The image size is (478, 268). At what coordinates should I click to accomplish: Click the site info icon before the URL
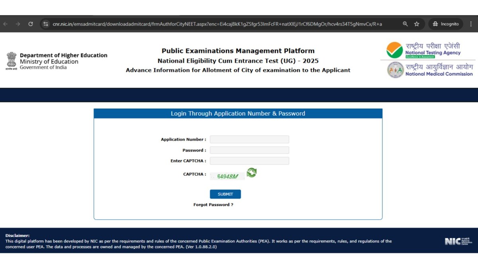pos(45,24)
